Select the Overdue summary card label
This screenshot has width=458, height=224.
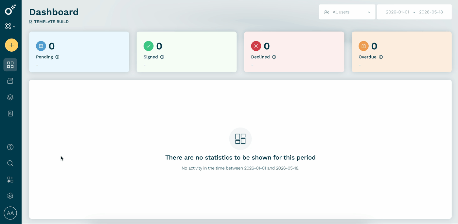(367, 57)
